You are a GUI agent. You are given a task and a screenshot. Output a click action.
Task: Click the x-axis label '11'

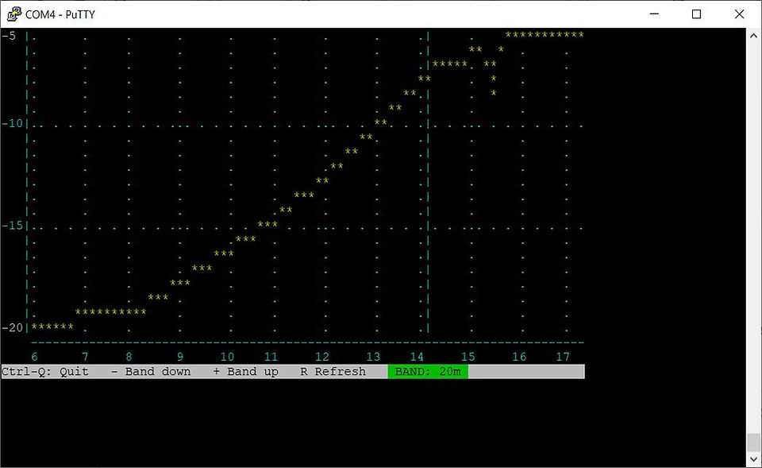point(271,357)
